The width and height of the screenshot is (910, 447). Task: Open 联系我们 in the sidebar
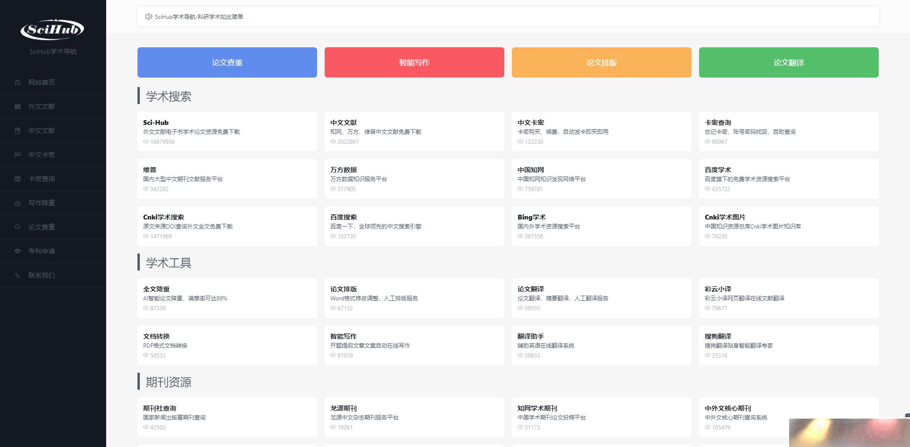click(53, 275)
